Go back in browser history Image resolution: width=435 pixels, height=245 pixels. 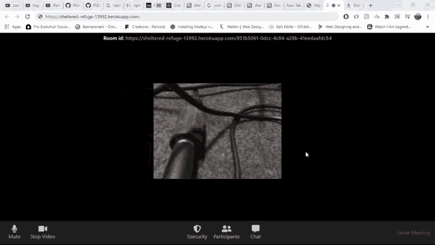7,16
